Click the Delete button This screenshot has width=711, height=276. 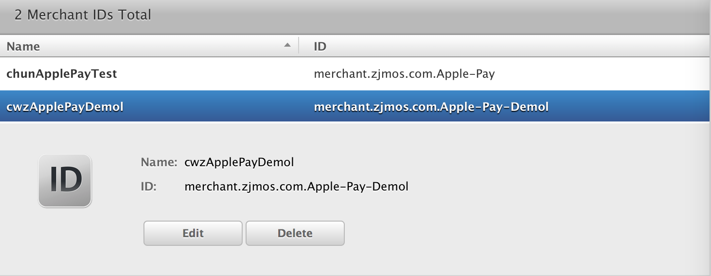pos(295,233)
